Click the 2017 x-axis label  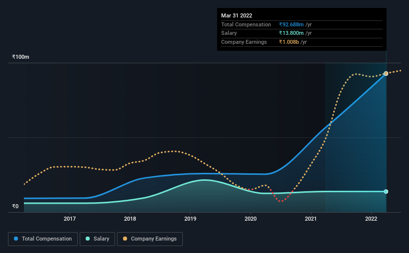tap(70, 219)
